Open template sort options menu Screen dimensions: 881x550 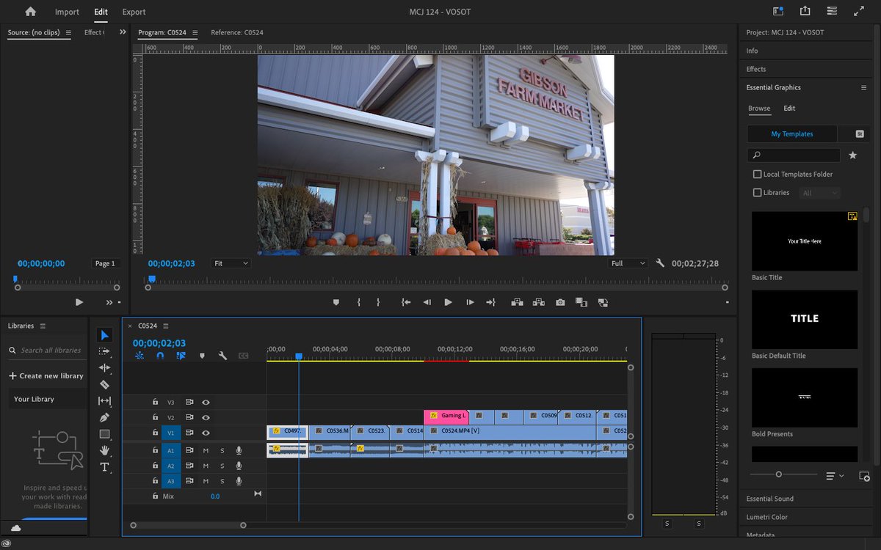click(x=835, y=476)
